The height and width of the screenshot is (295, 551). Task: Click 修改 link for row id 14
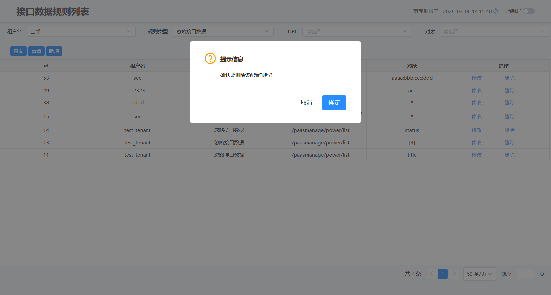coord(476,130)
